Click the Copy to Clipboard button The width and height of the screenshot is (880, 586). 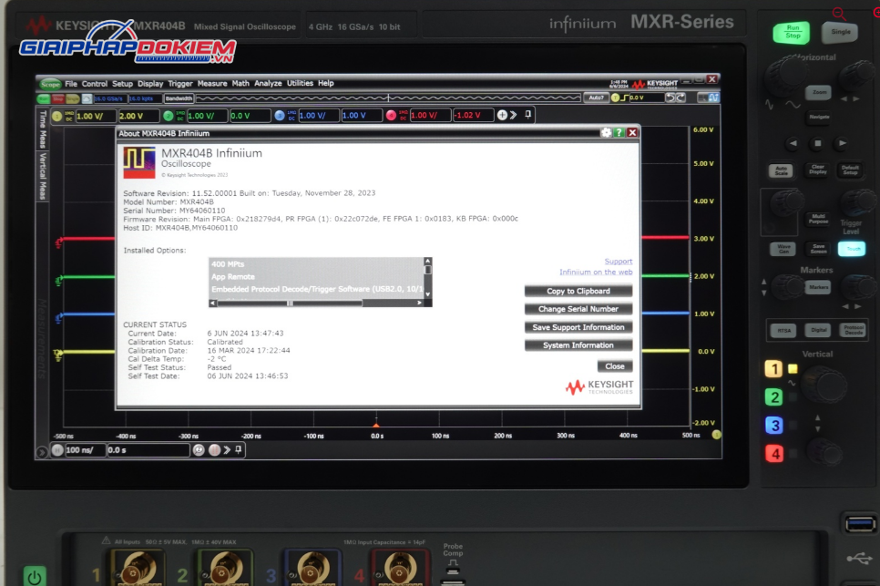(578, 291)
